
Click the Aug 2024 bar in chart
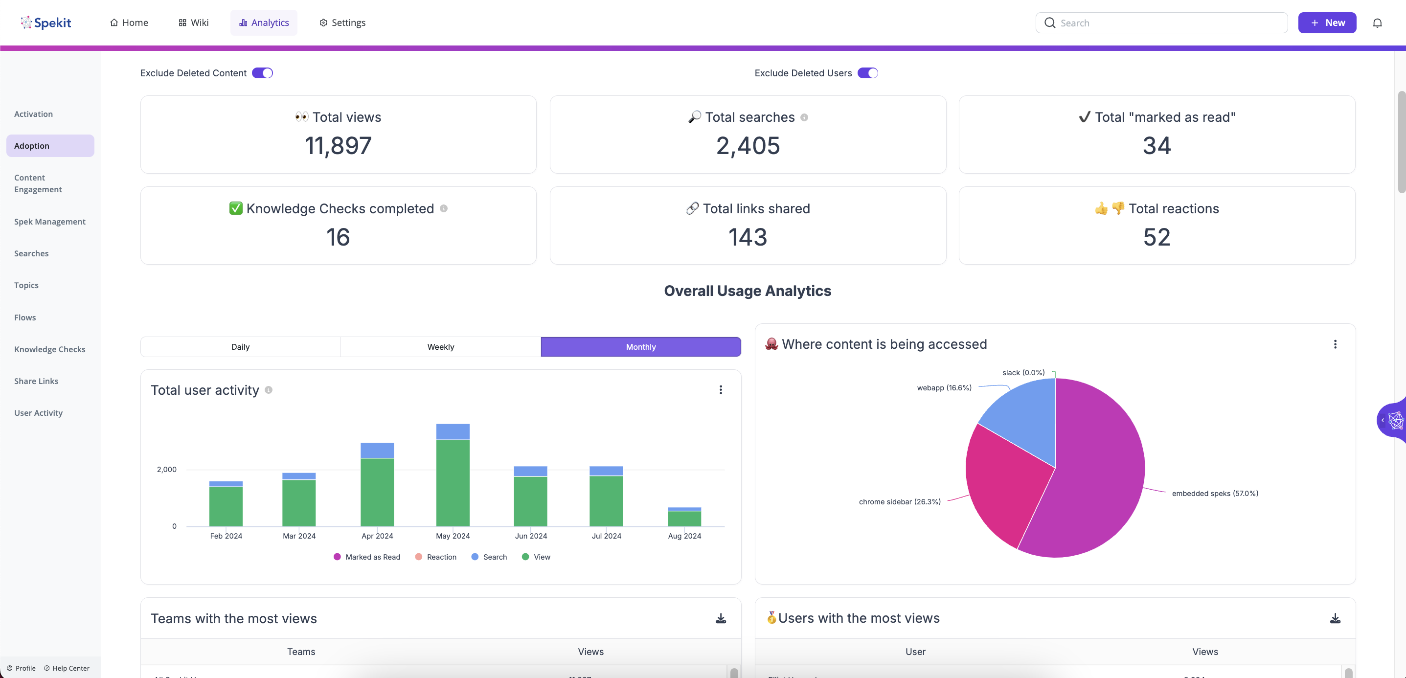pos(684,517)
